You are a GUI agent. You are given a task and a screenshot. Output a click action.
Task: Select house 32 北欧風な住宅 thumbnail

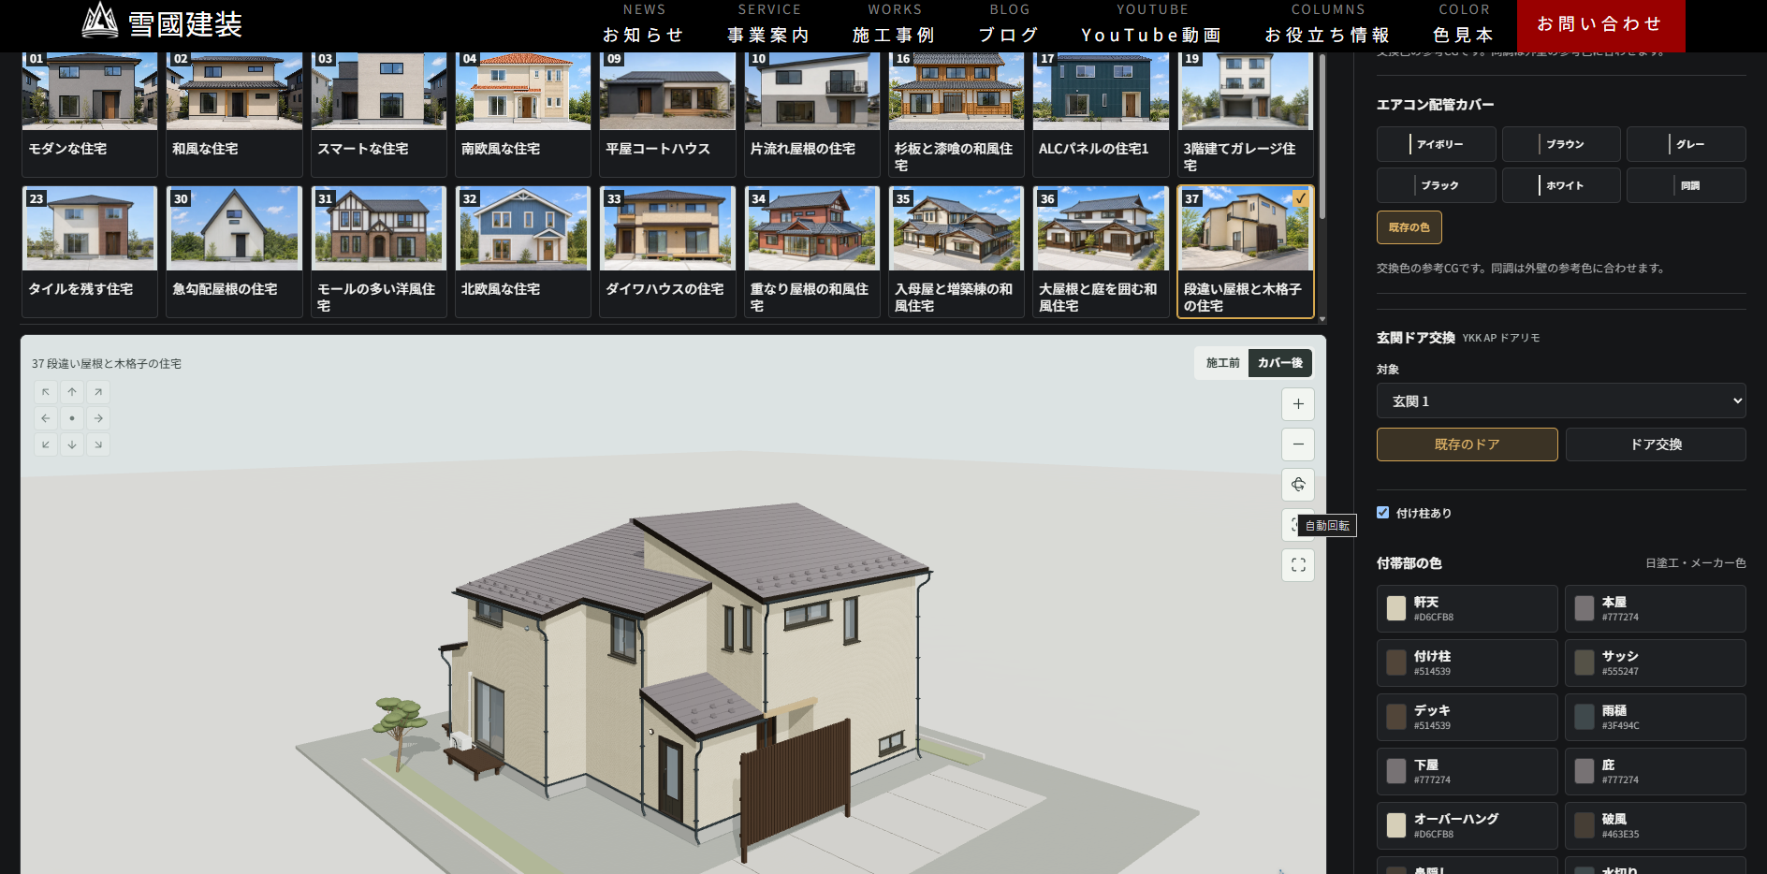[523, 252]
